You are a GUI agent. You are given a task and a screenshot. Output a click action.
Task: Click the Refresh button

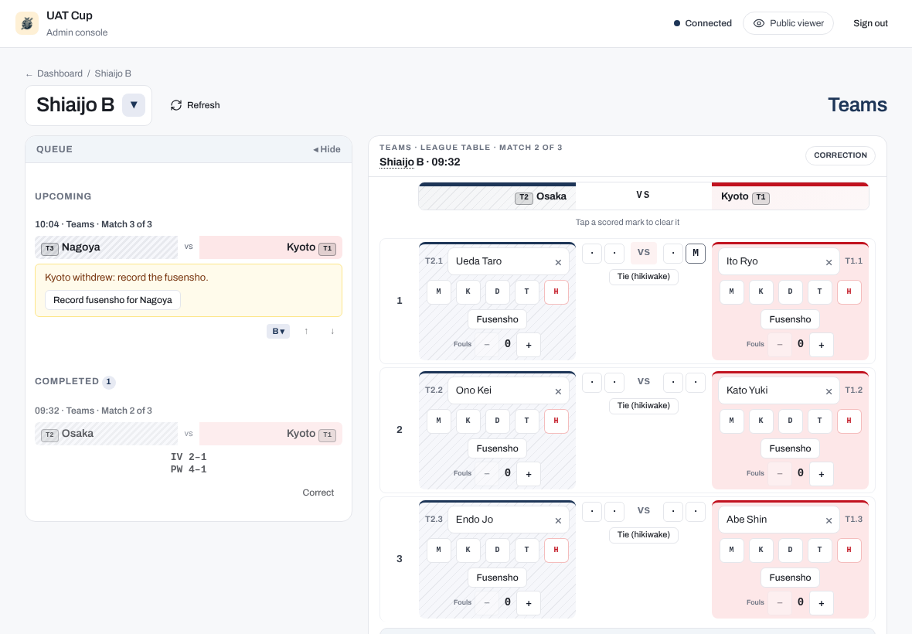195,105
